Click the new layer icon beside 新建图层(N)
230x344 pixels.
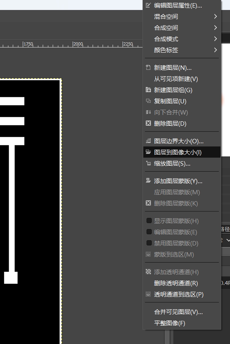tap(149, 67)
